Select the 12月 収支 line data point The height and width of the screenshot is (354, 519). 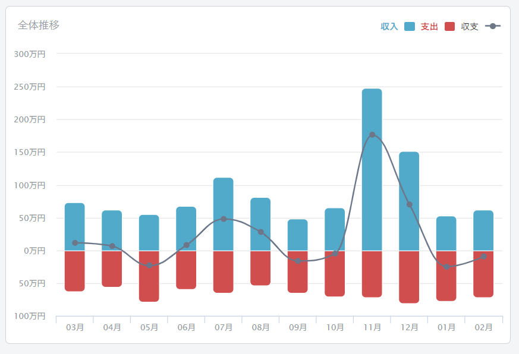tap(409, 205)
